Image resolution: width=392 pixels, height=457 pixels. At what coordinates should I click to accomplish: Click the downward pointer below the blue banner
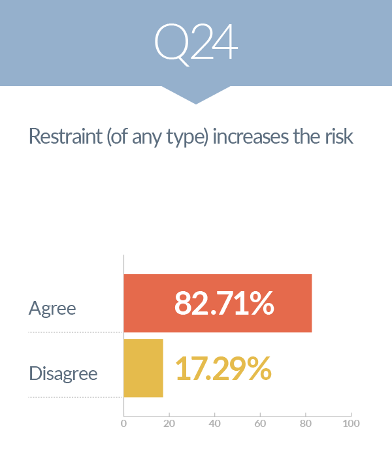point(195,94)
